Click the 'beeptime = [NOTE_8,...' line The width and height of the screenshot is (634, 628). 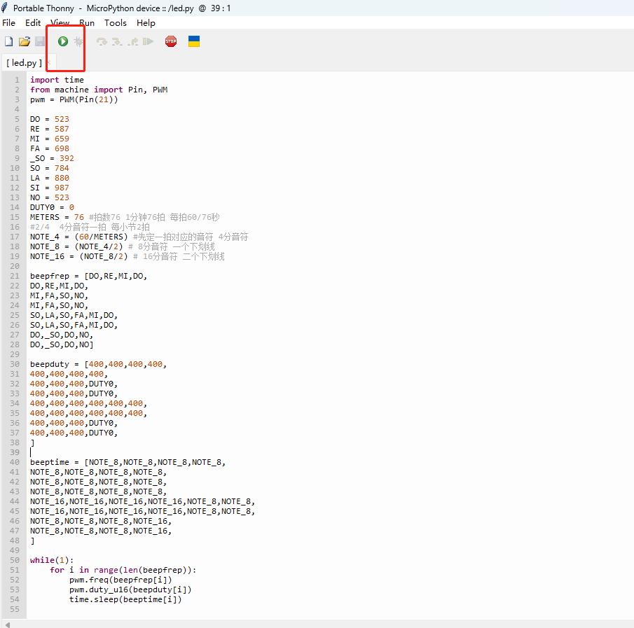pos(128,462)
